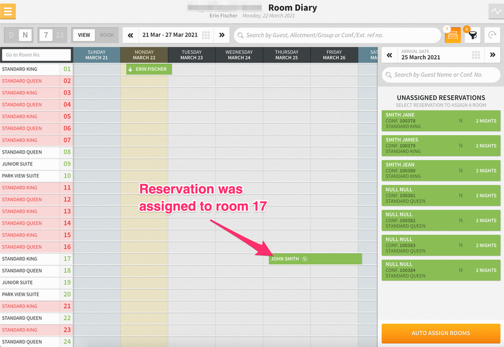This screenshot has width=504, height=347.
Task: Toggle the N night view button
Action: 25,35
